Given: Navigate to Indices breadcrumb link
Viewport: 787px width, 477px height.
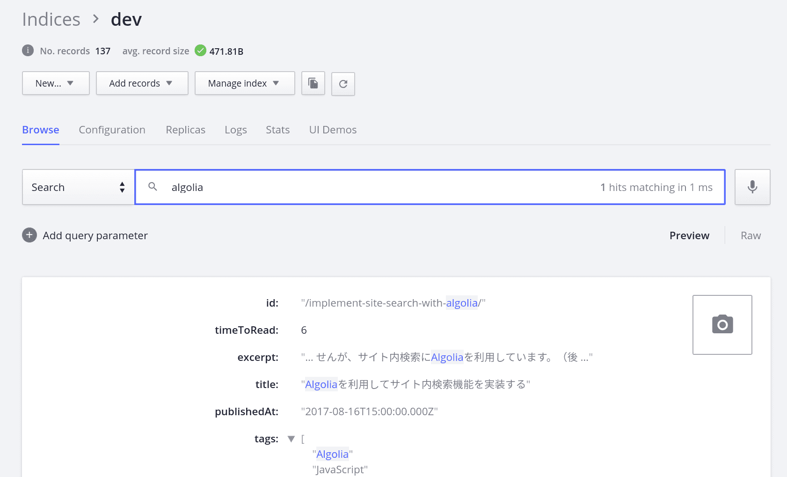Looking at the screenshot, I should [x=51, y=20].
